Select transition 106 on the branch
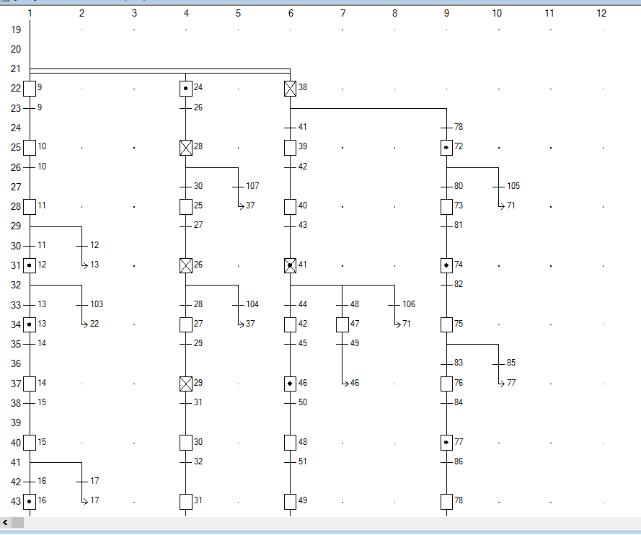 pyautogui.click(x=394, y=304)
